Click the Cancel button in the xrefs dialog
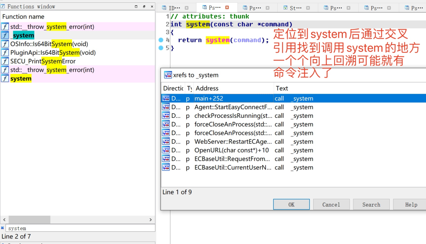 331,204
